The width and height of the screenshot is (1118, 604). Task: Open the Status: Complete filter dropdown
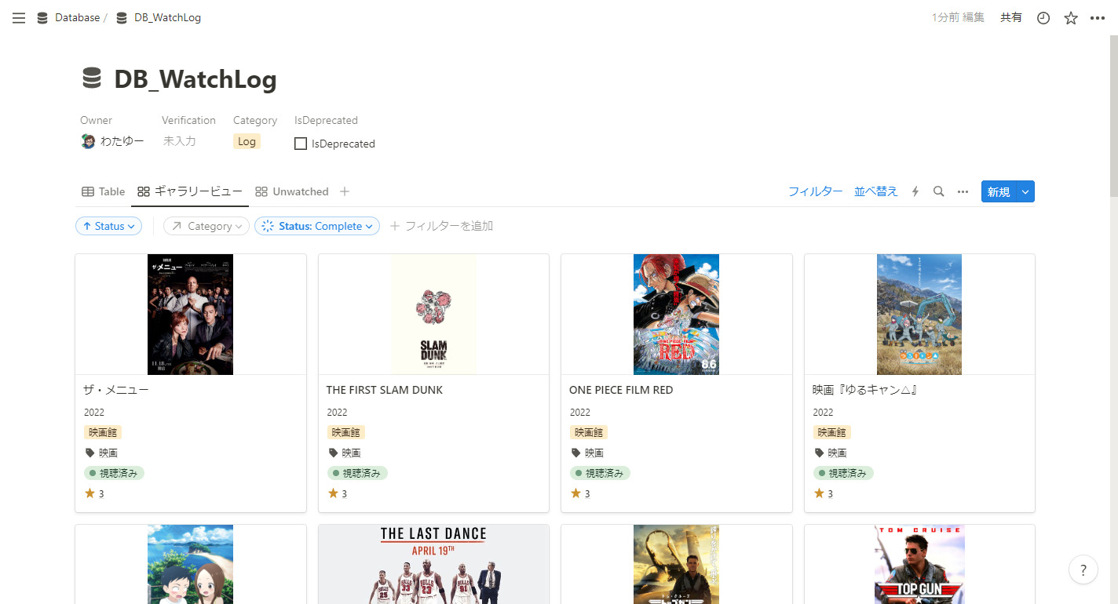click(x=317, y=226)
